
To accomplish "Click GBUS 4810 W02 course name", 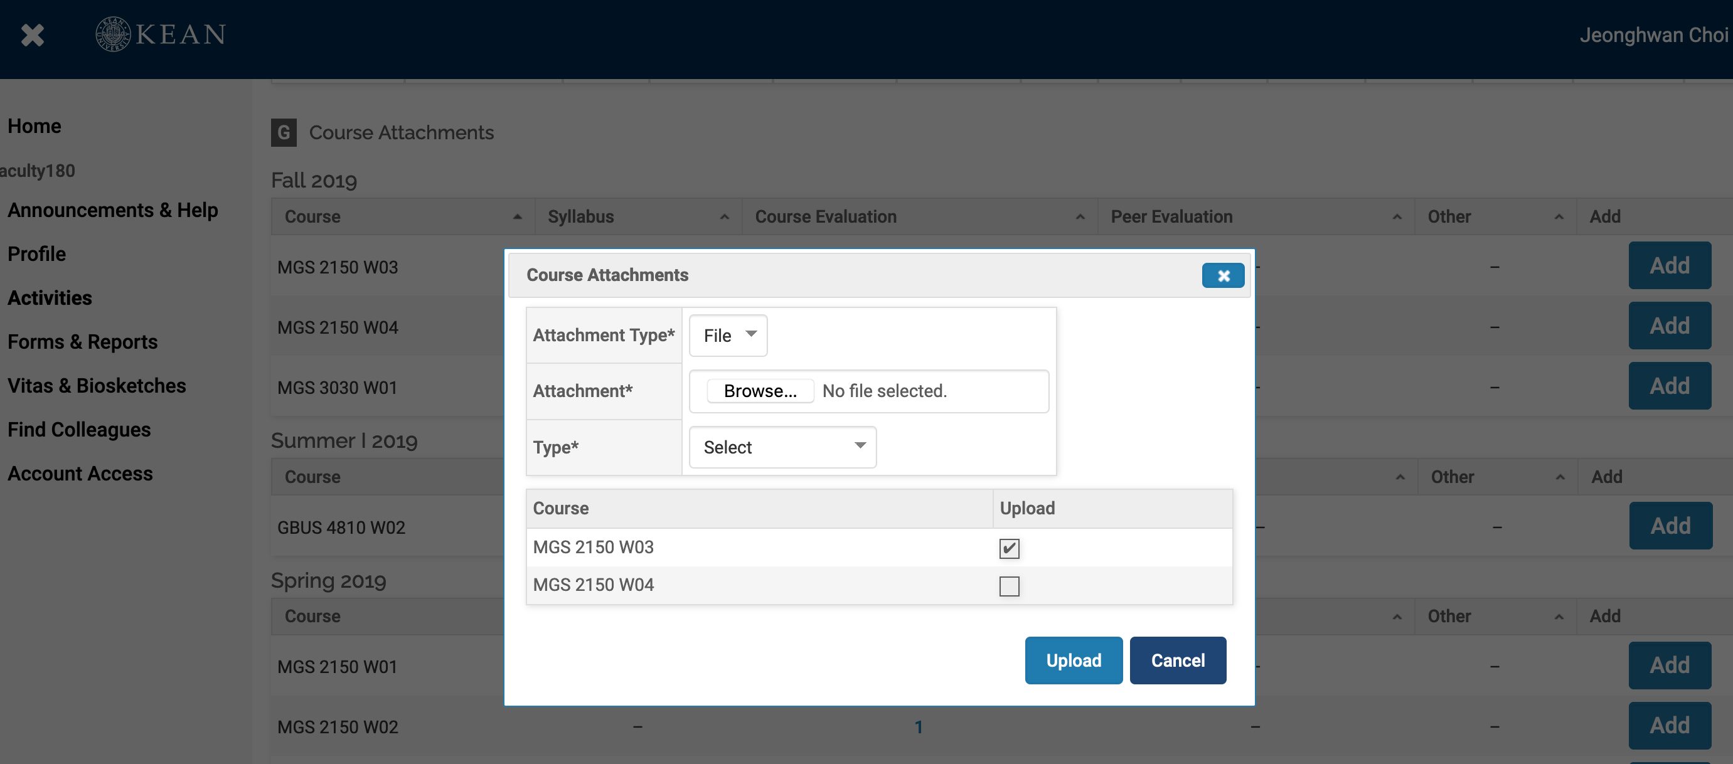I will 341,528.
